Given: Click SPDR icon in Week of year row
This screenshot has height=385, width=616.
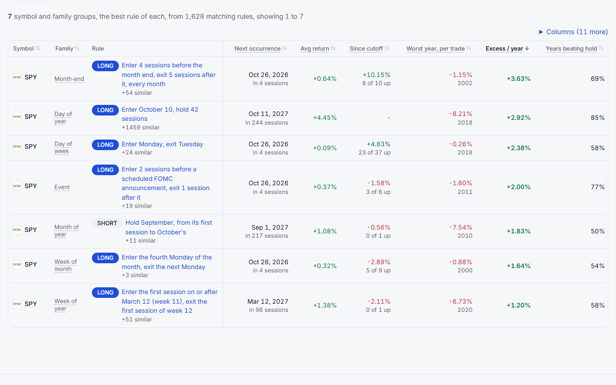Looking at the screenshot, I should (17, 304).
